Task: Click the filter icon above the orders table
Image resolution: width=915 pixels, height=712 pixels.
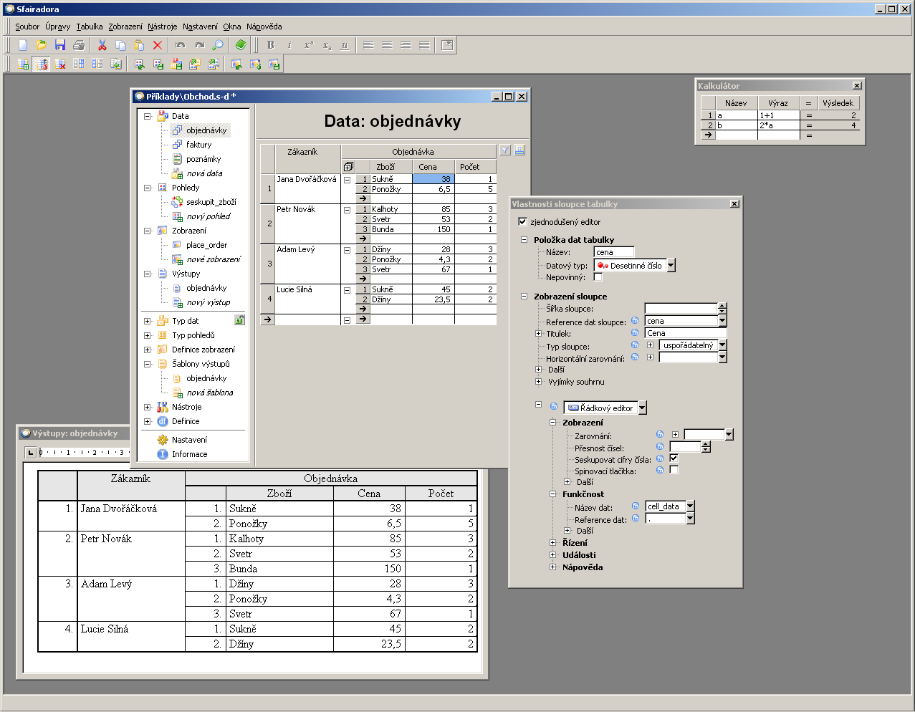Action: click(x=505, y=150)
